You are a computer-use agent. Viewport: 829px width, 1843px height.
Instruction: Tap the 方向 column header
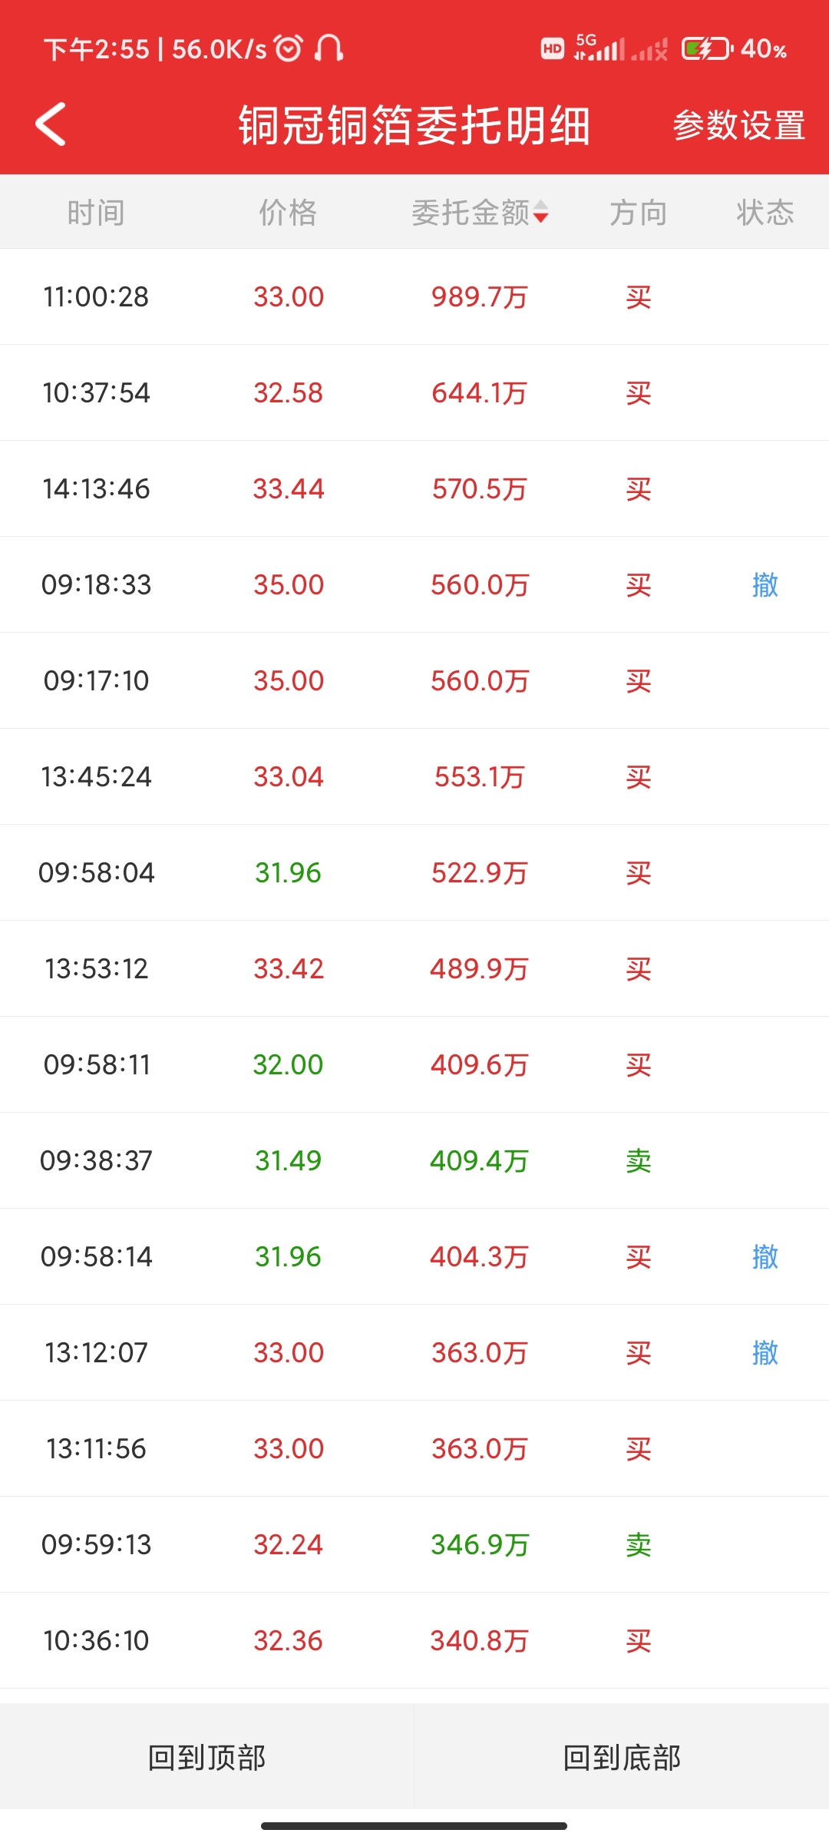pyautogui.click(x=638, y=213)
